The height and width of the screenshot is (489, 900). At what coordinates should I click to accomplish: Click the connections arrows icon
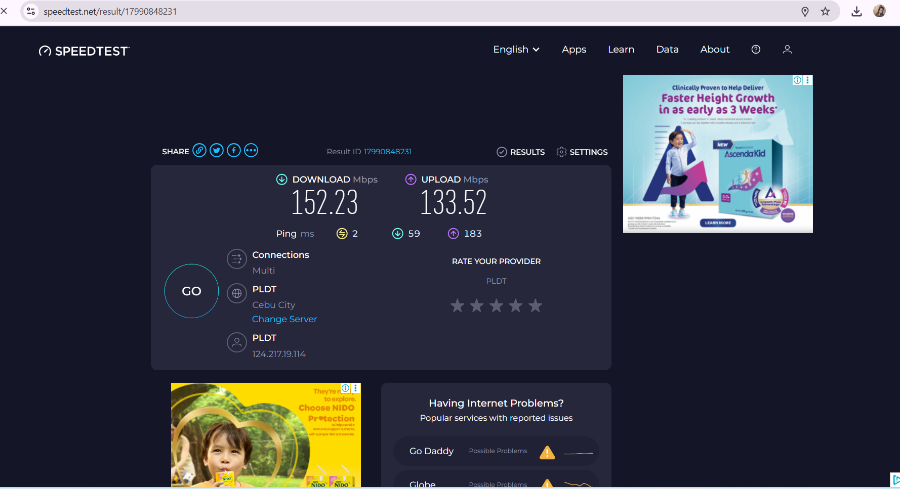236,259
